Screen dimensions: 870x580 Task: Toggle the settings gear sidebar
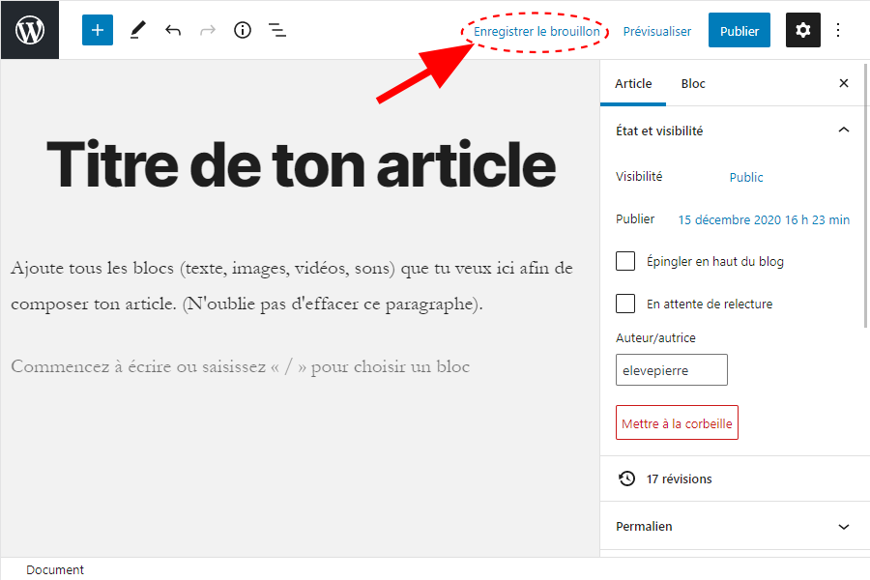pyautogui.click(x=802, y=30)
